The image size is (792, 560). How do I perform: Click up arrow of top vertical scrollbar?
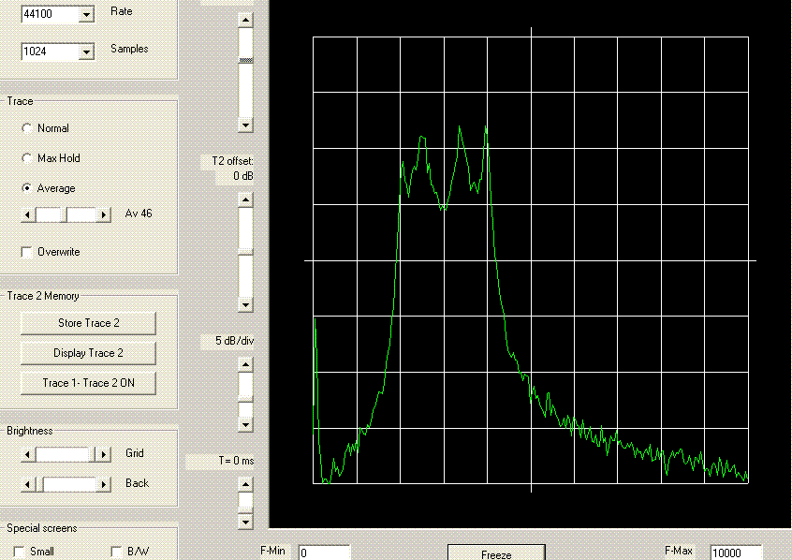point(245,21)
